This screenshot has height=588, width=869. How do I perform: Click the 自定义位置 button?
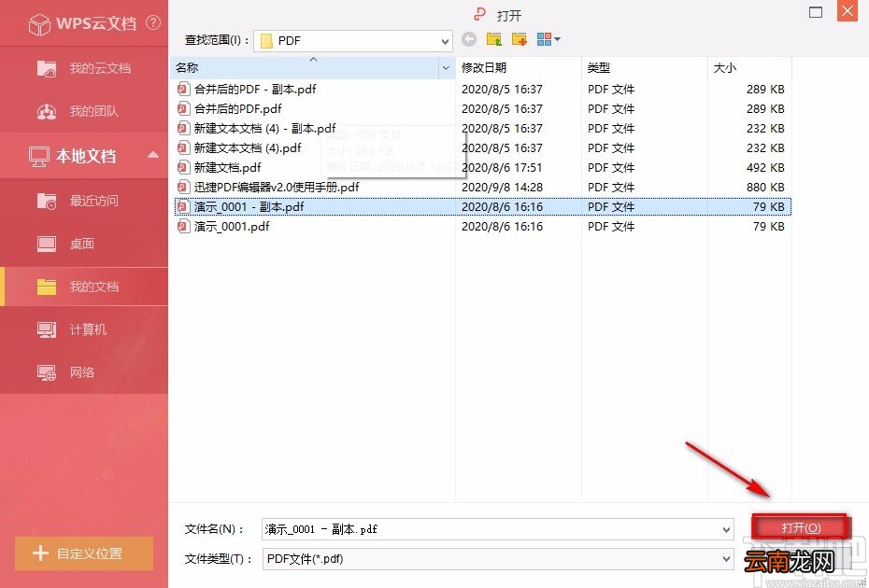(84, 553)
